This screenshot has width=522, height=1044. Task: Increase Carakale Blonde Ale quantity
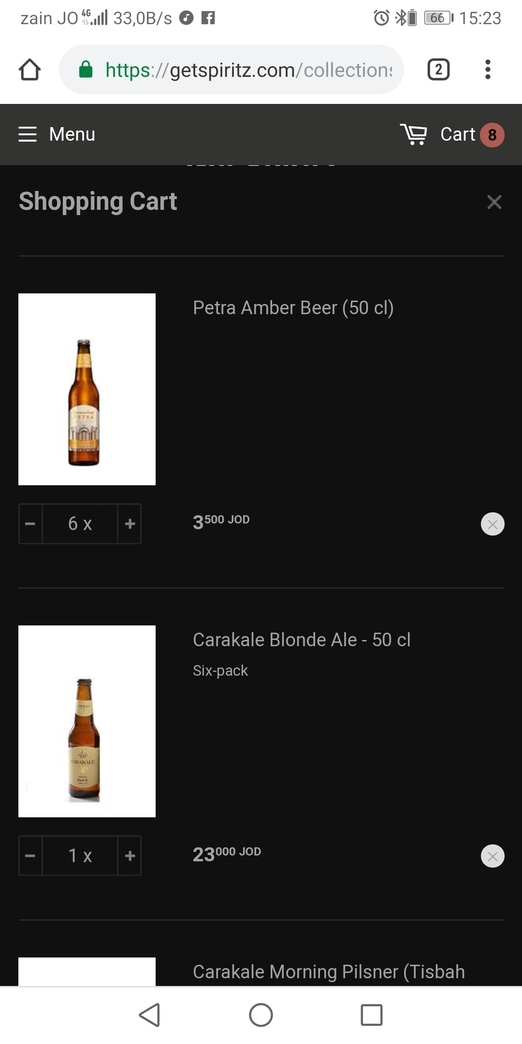pos(130,856)
